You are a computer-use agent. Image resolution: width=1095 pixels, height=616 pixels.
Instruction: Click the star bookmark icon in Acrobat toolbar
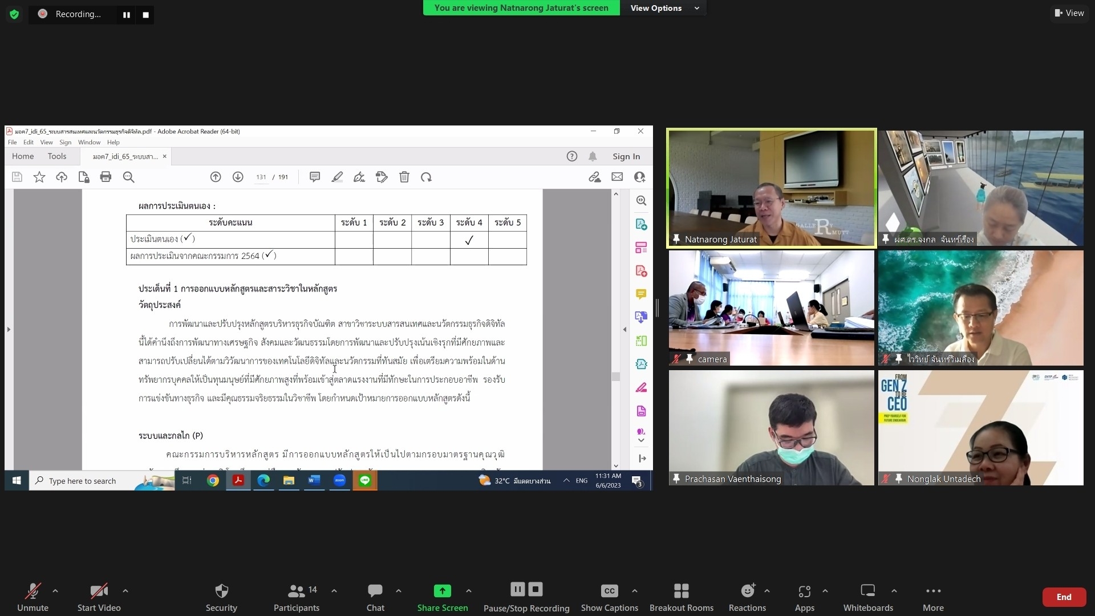(x=39, y=177)
